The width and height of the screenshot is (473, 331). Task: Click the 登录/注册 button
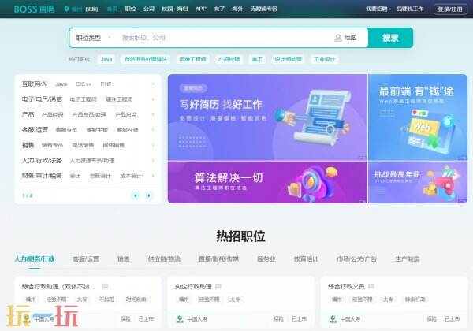[x=450, y=9]
